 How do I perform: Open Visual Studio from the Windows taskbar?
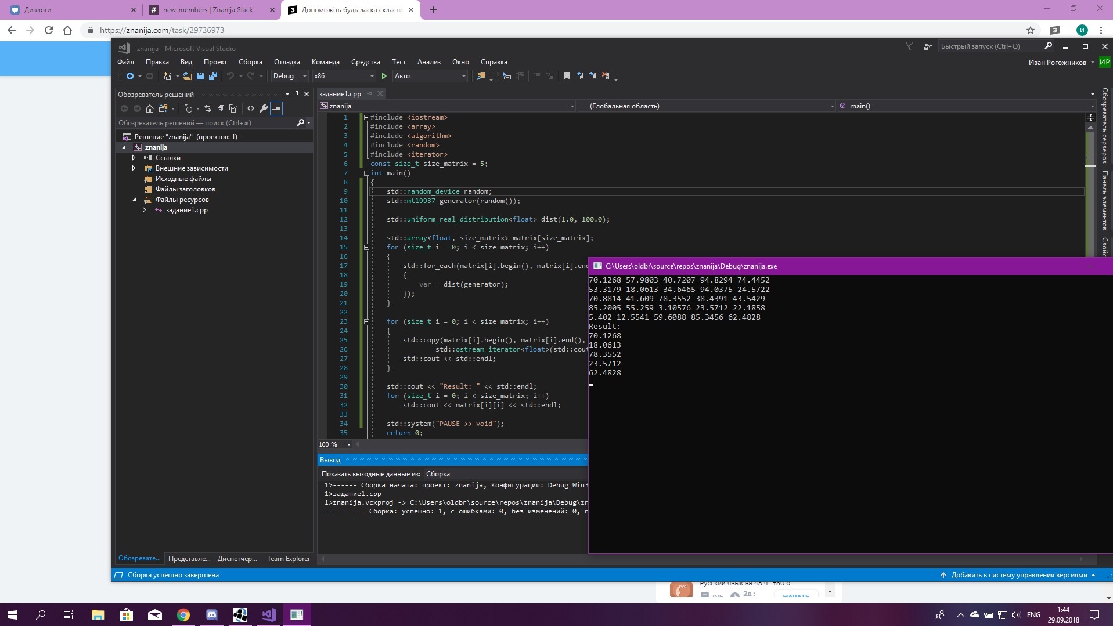(x=268, y=614)
